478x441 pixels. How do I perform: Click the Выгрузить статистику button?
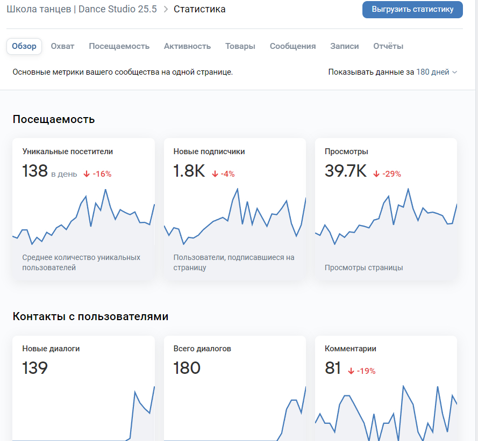[x=412, y=9]
